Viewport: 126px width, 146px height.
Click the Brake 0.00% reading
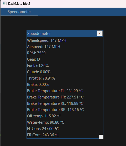38,85
